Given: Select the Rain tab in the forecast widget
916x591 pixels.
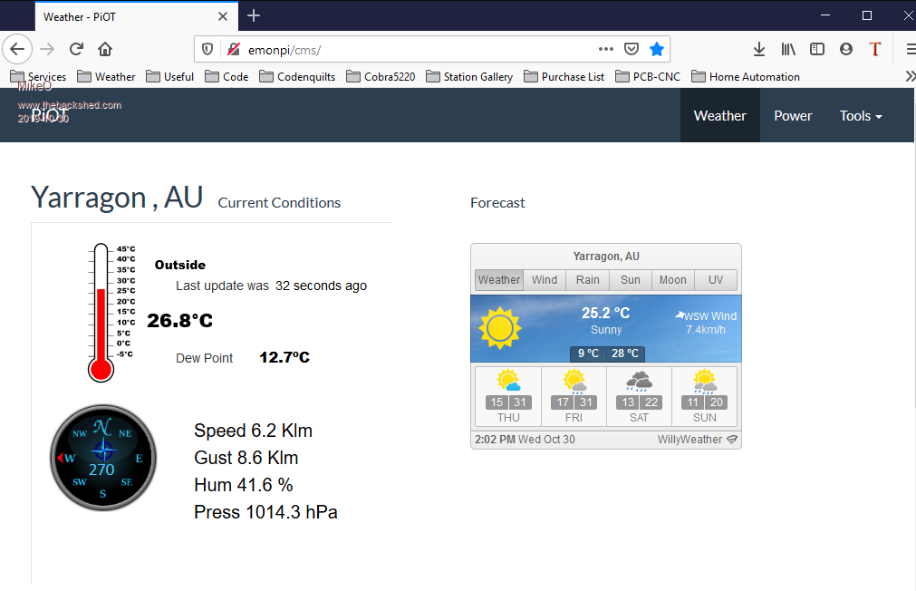Looking at the screenshot, I should (588, 280).
